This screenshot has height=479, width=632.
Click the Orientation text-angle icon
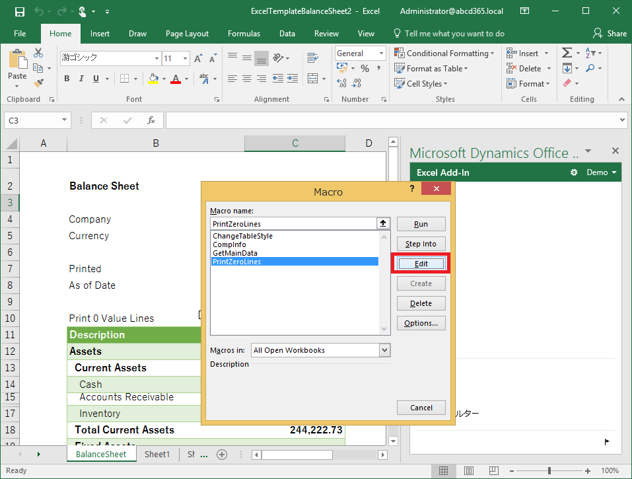278,58
